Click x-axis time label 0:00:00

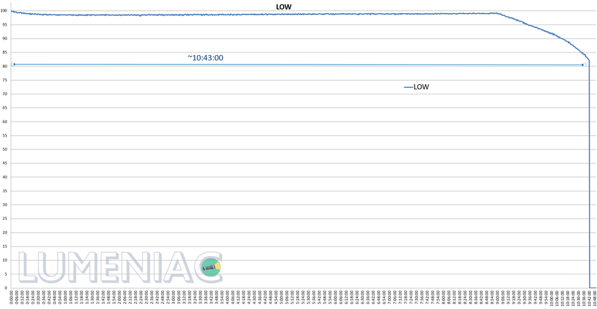click(x=12, y=299)
